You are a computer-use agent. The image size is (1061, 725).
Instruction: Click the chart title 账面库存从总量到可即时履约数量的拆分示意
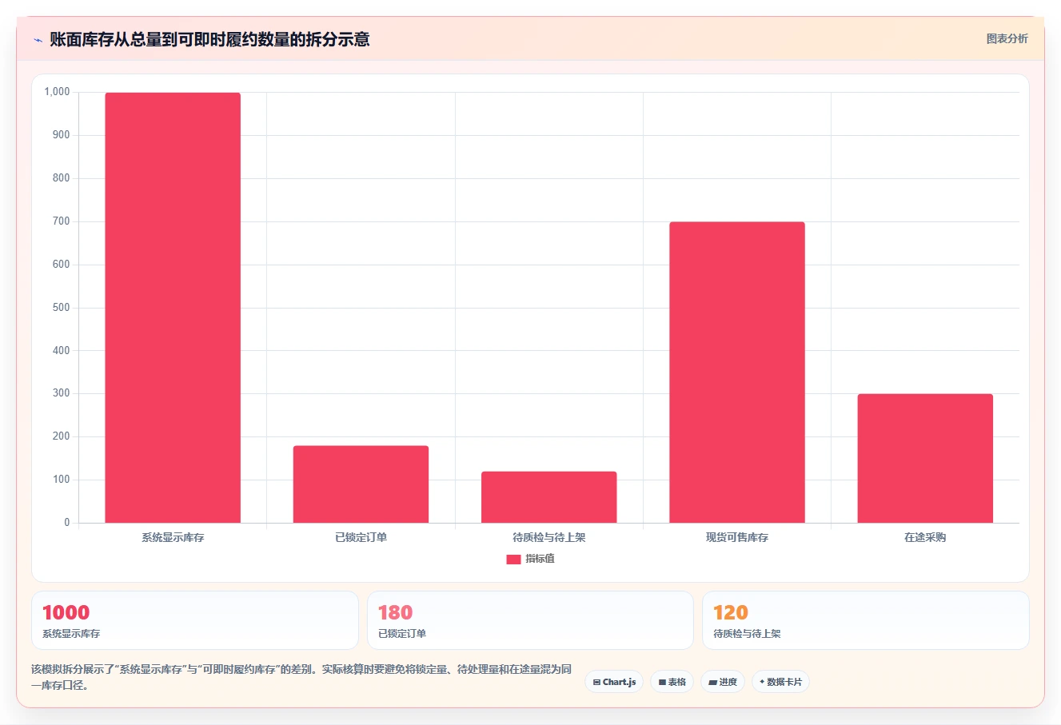click(209, 39)
